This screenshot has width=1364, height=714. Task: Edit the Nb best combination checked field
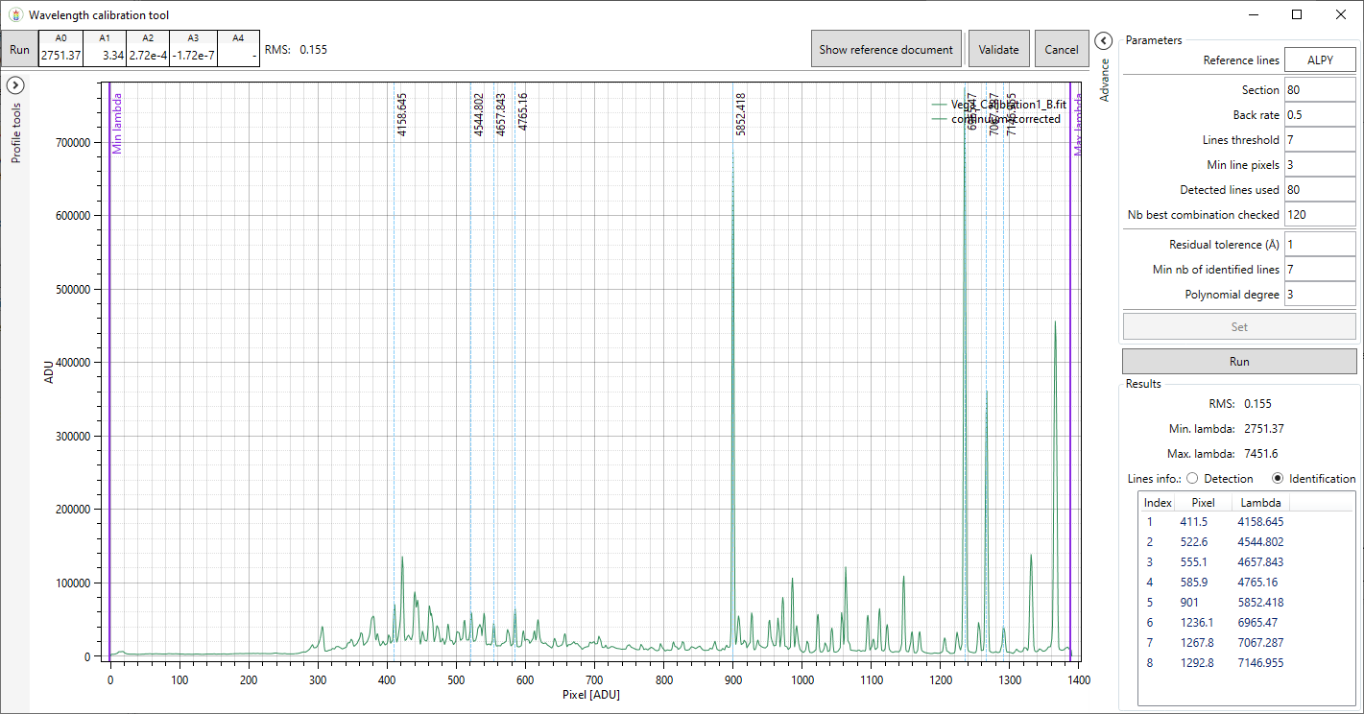[x=1320, y=215]
